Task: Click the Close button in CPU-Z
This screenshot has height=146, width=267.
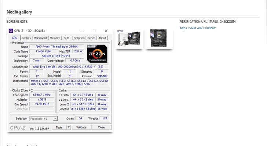Action: pos(101,127)
